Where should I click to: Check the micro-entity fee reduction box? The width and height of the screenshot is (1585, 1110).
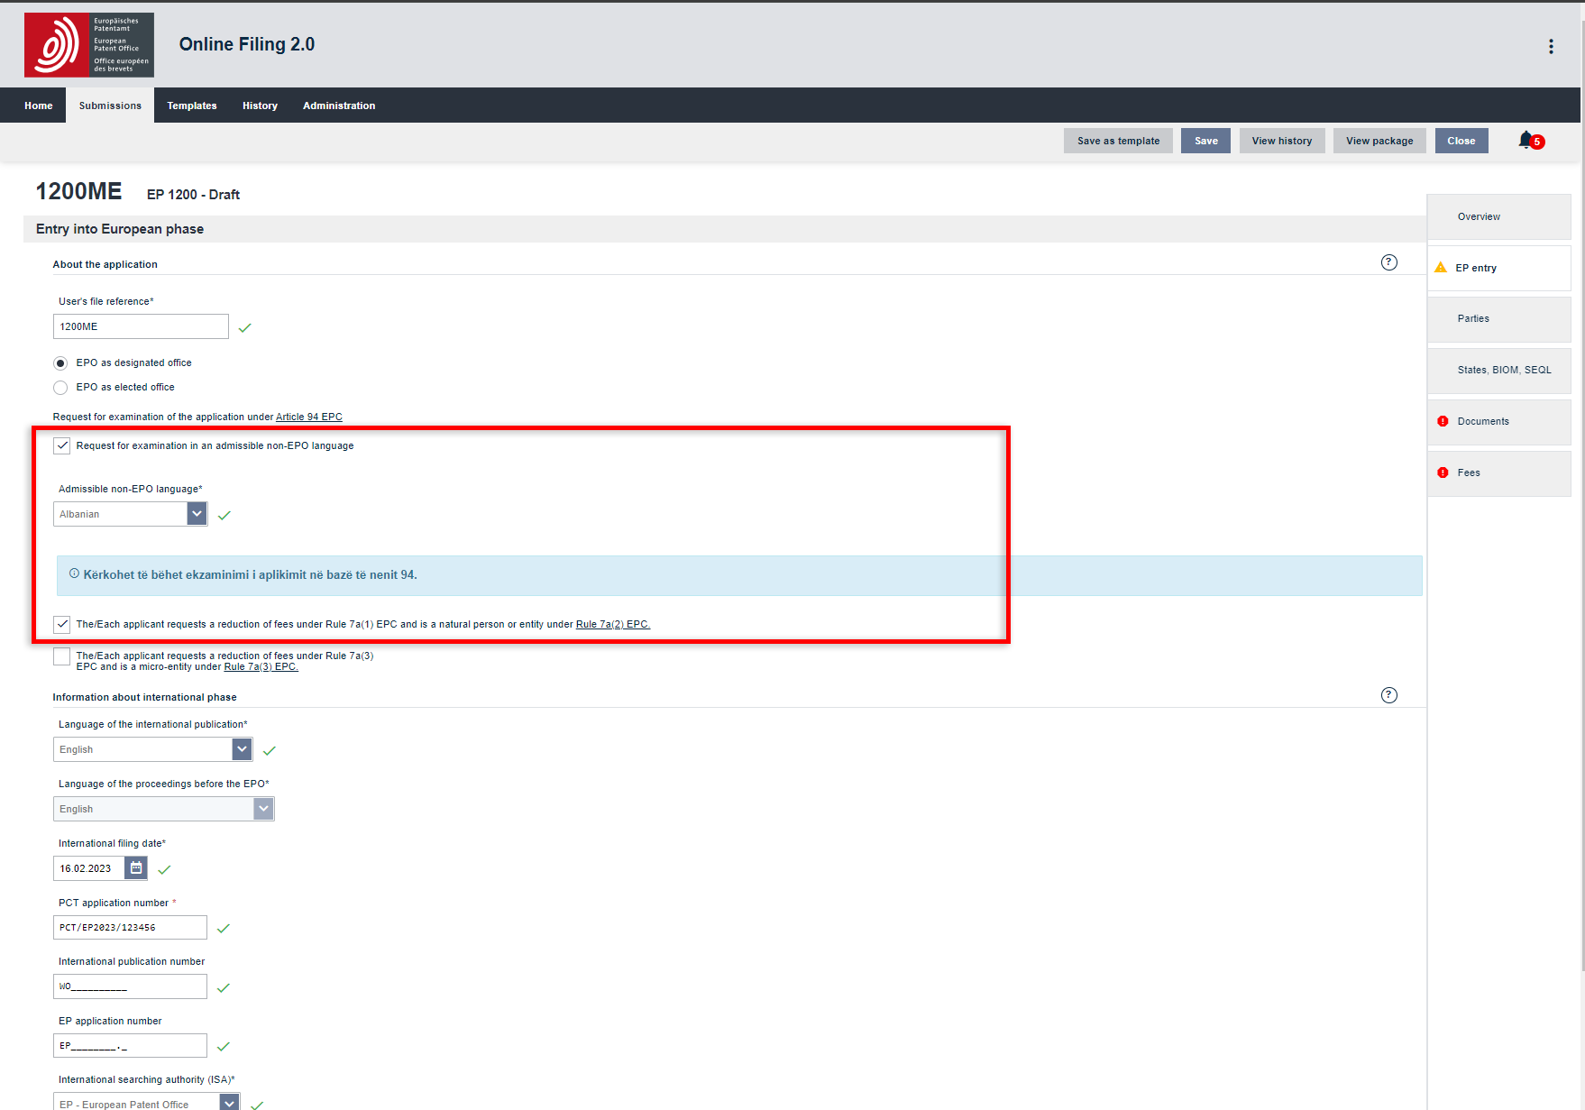62,656
